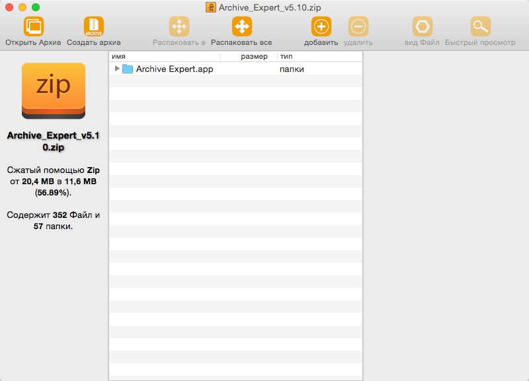529x381 pixels.
Task: Click the удалить minus icon
Action: (x=358, y=26)
